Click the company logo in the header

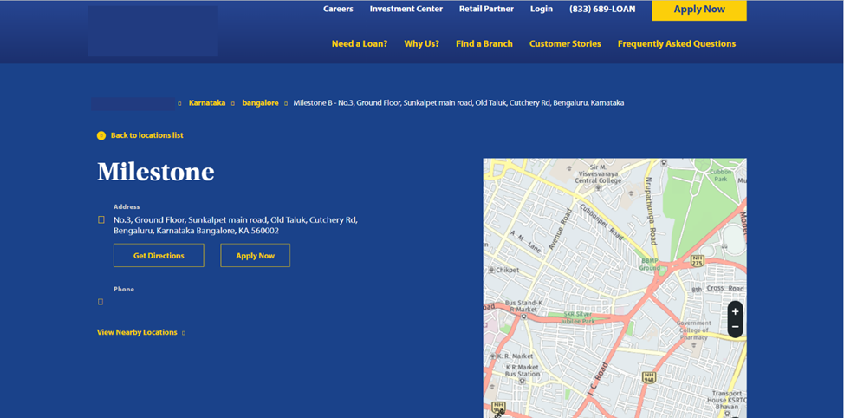[x=153, y=31]
